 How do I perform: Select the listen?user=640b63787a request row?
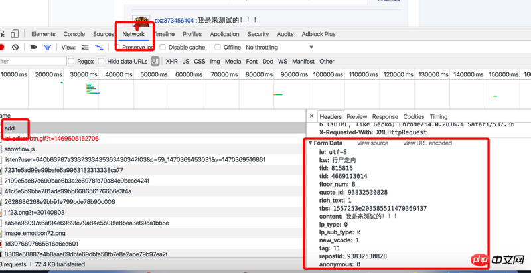(153, 159)
